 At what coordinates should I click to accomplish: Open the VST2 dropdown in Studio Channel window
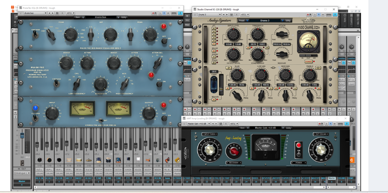(245, 14)
